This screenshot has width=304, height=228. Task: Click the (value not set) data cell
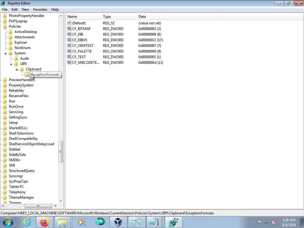pyautogui.click(x=150, y=23)
